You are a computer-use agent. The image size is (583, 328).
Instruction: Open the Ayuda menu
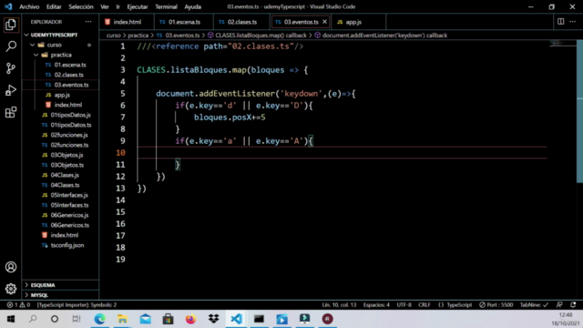192,6
